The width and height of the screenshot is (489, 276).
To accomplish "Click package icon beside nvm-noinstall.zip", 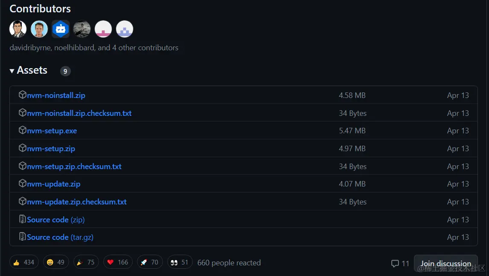I will [x=23, y=95].
